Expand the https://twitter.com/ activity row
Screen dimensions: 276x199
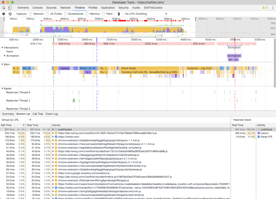click(53, 137)
